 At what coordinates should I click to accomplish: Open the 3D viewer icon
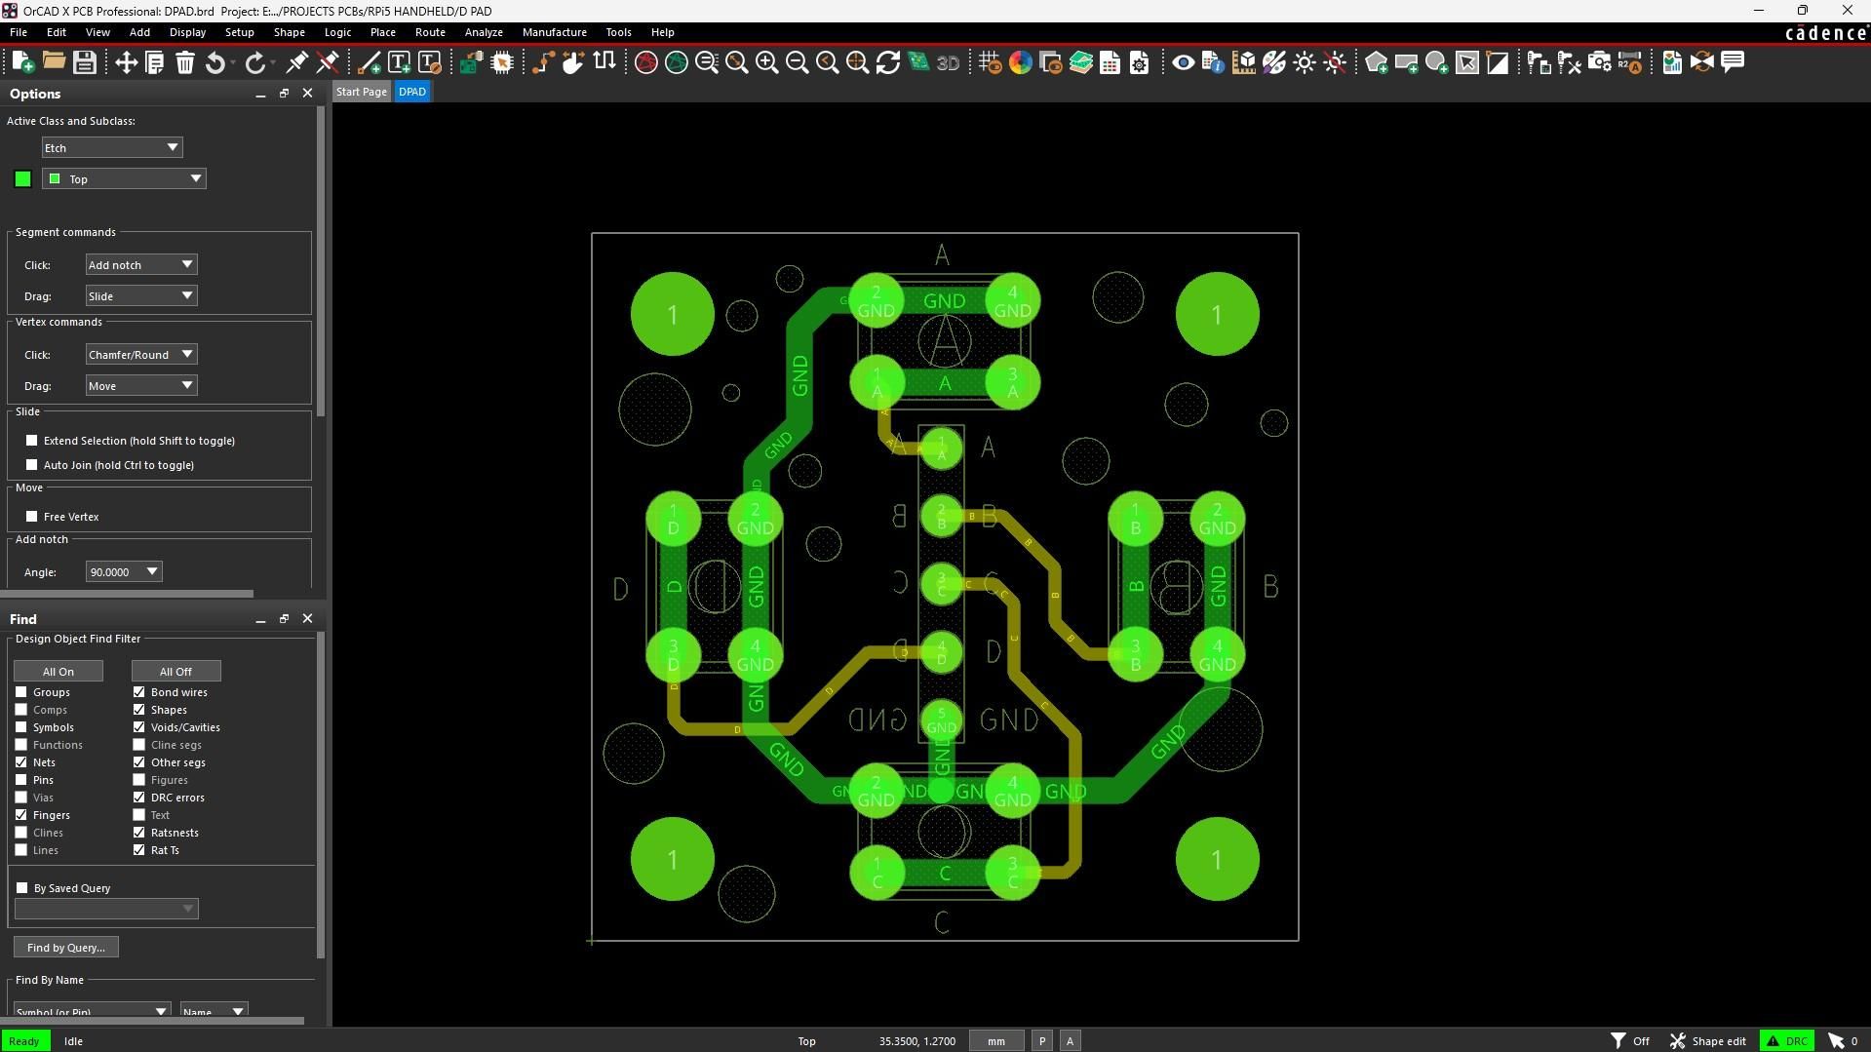click(x=948, y=62)
